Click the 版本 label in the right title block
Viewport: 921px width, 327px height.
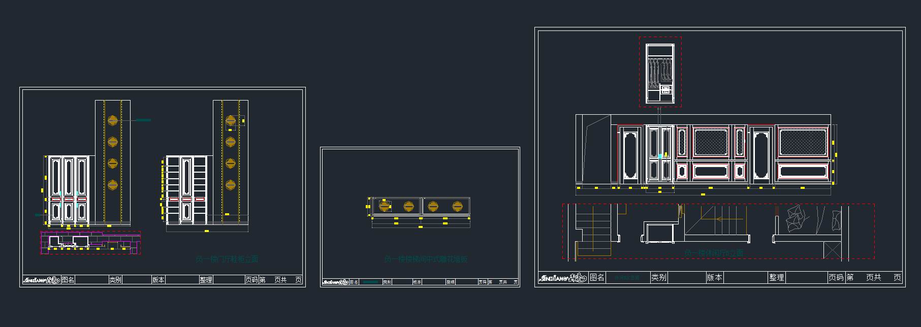pyautogui.click(x=714, y=278)
